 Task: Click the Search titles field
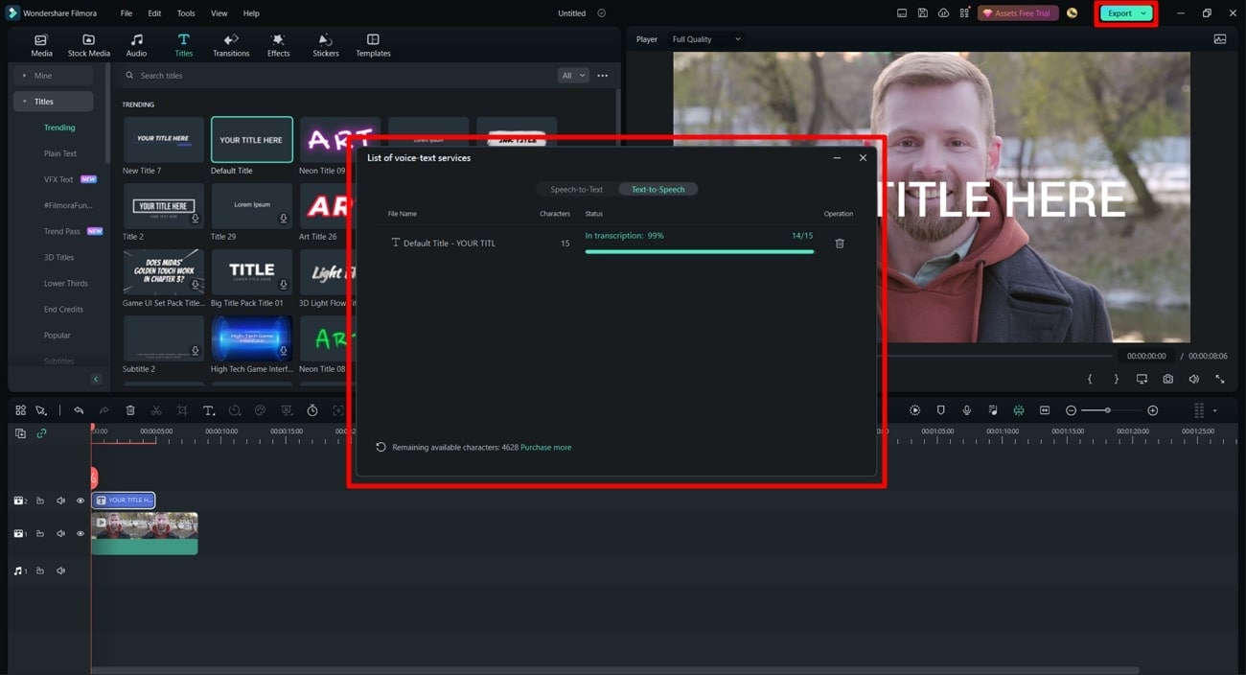tap(335, 75)
